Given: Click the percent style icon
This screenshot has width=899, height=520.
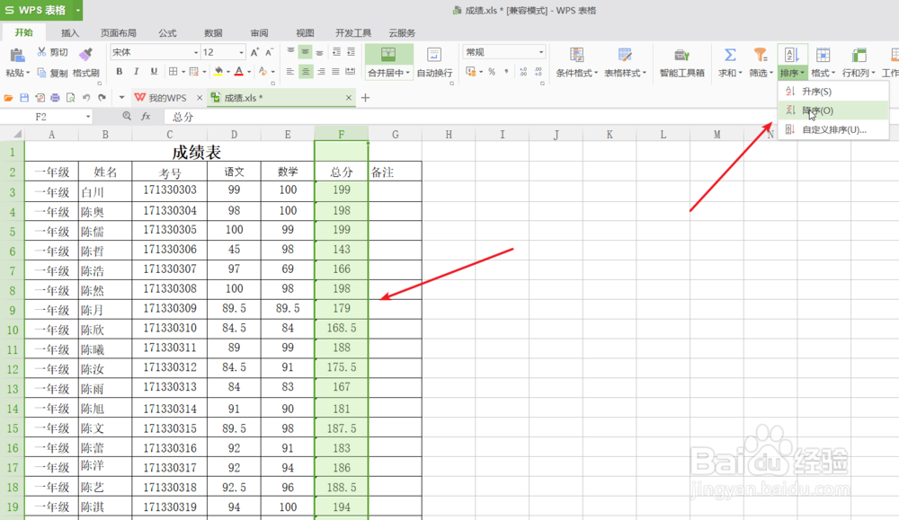Looking at the screenshot, I should (492, 72).
